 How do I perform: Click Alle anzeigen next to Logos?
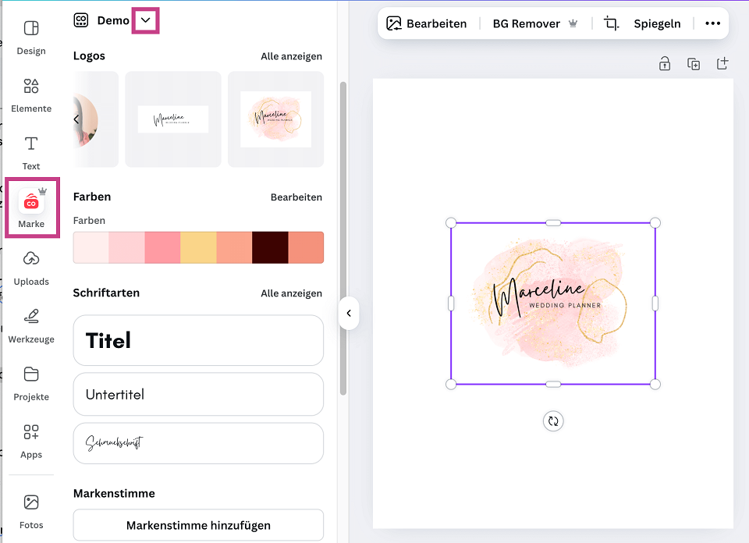291,55
